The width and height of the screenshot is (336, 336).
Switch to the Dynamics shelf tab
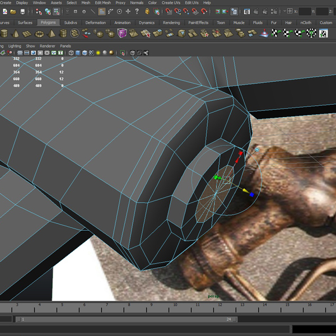[147, 23]
